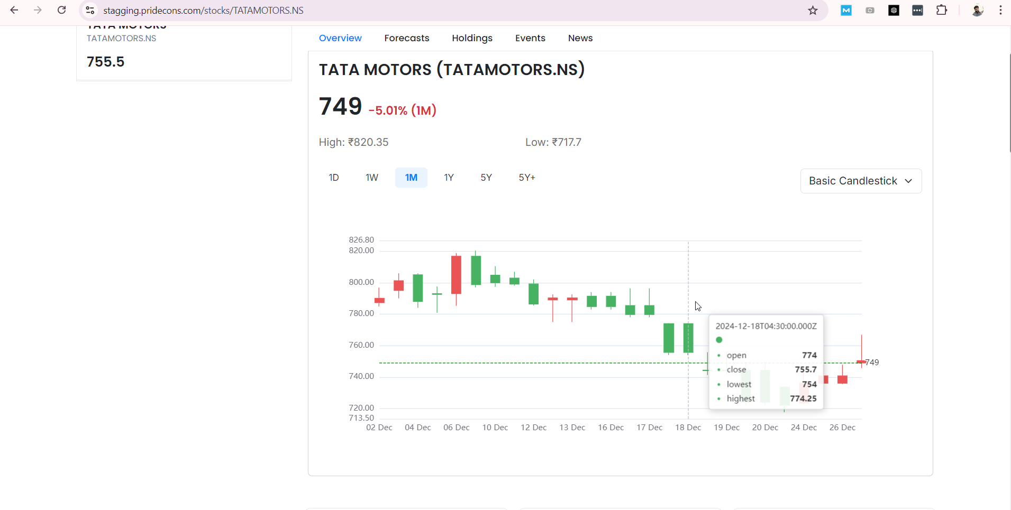Open the LastPass-style three-dots extension

(918, 10)
